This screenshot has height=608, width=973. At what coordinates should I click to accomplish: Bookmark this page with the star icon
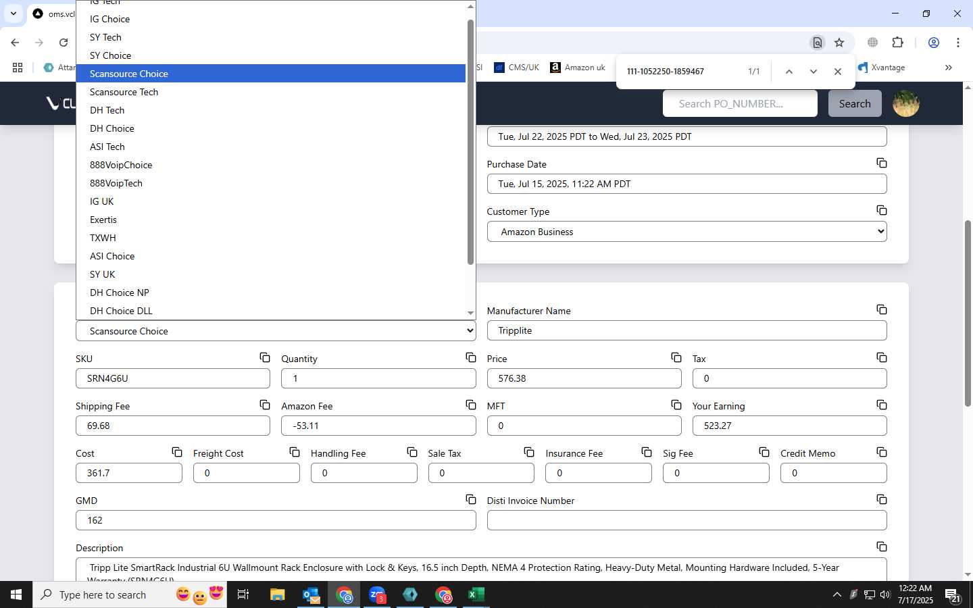point(839,43)
